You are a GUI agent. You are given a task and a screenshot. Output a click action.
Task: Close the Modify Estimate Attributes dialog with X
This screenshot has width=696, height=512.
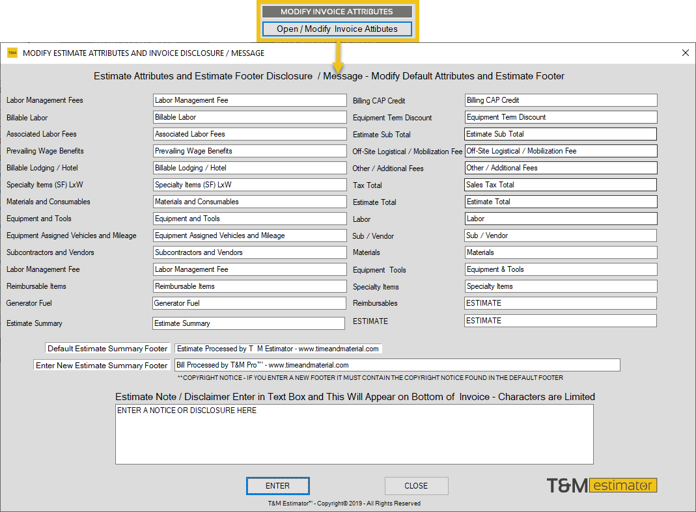[686, 53]
